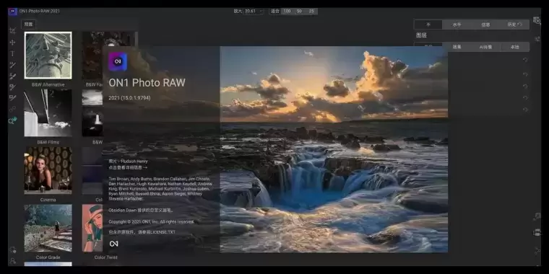Click the ON1 Photo RAW title text
The width and height of the screenshot is (549, 274).
[147, 83]
